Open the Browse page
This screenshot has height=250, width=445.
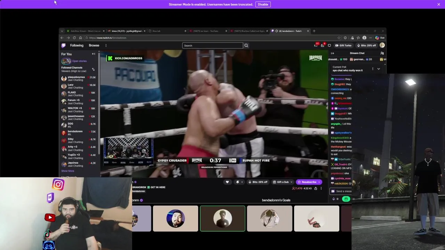(x=94, y=45)
